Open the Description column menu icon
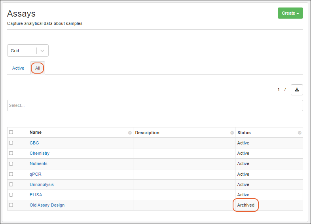This screenshot has height=224, width=311. click(232, 133)
